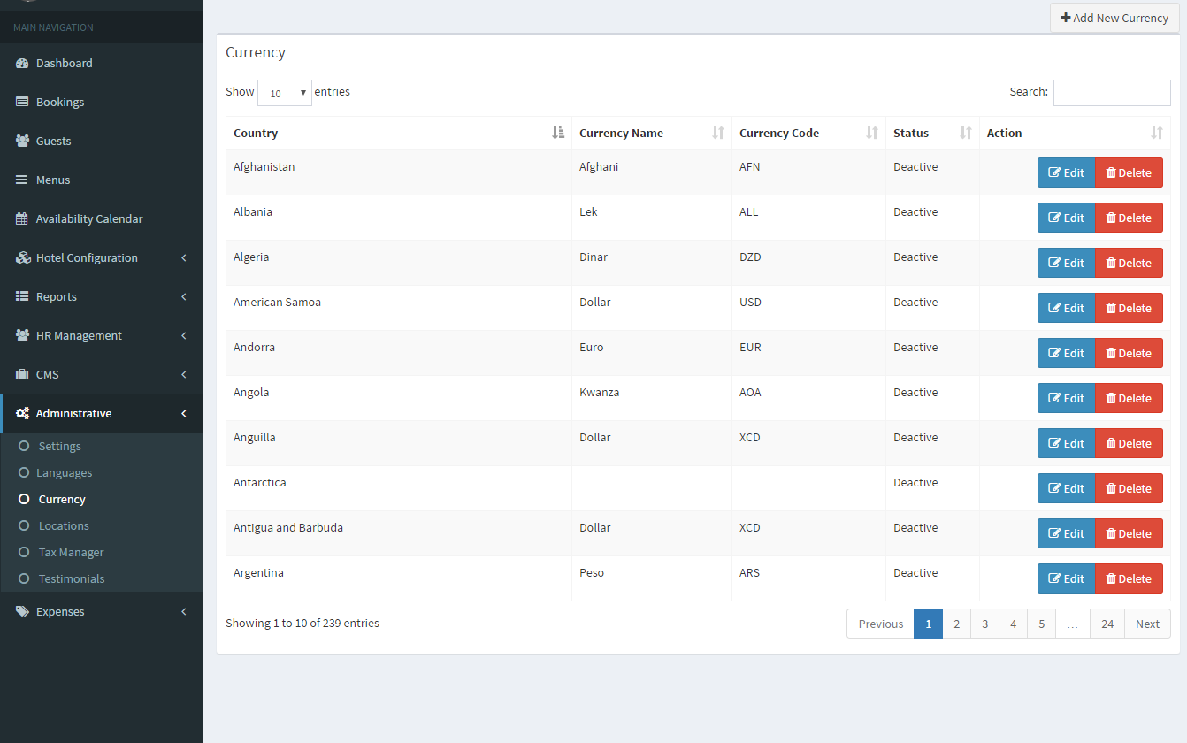The image size is (1187, 743).
Task: Click the Availability Calendar icon in sidebar
Action: [22, 219]
